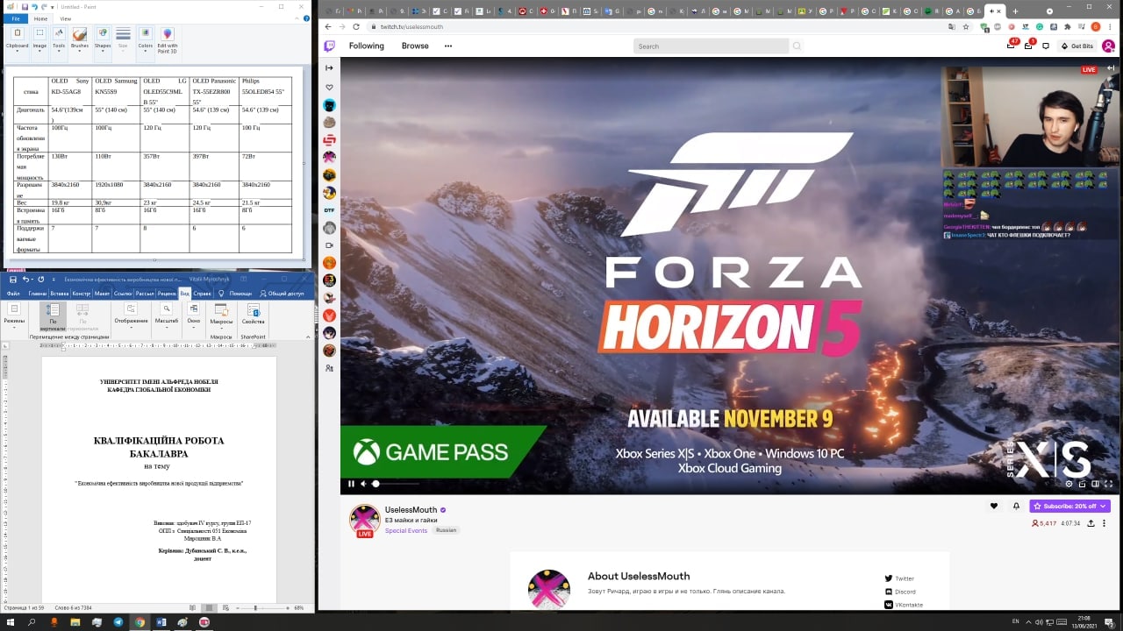Click the Save icon in Word
1123x631 pixels.
click(x=12, y=279)
